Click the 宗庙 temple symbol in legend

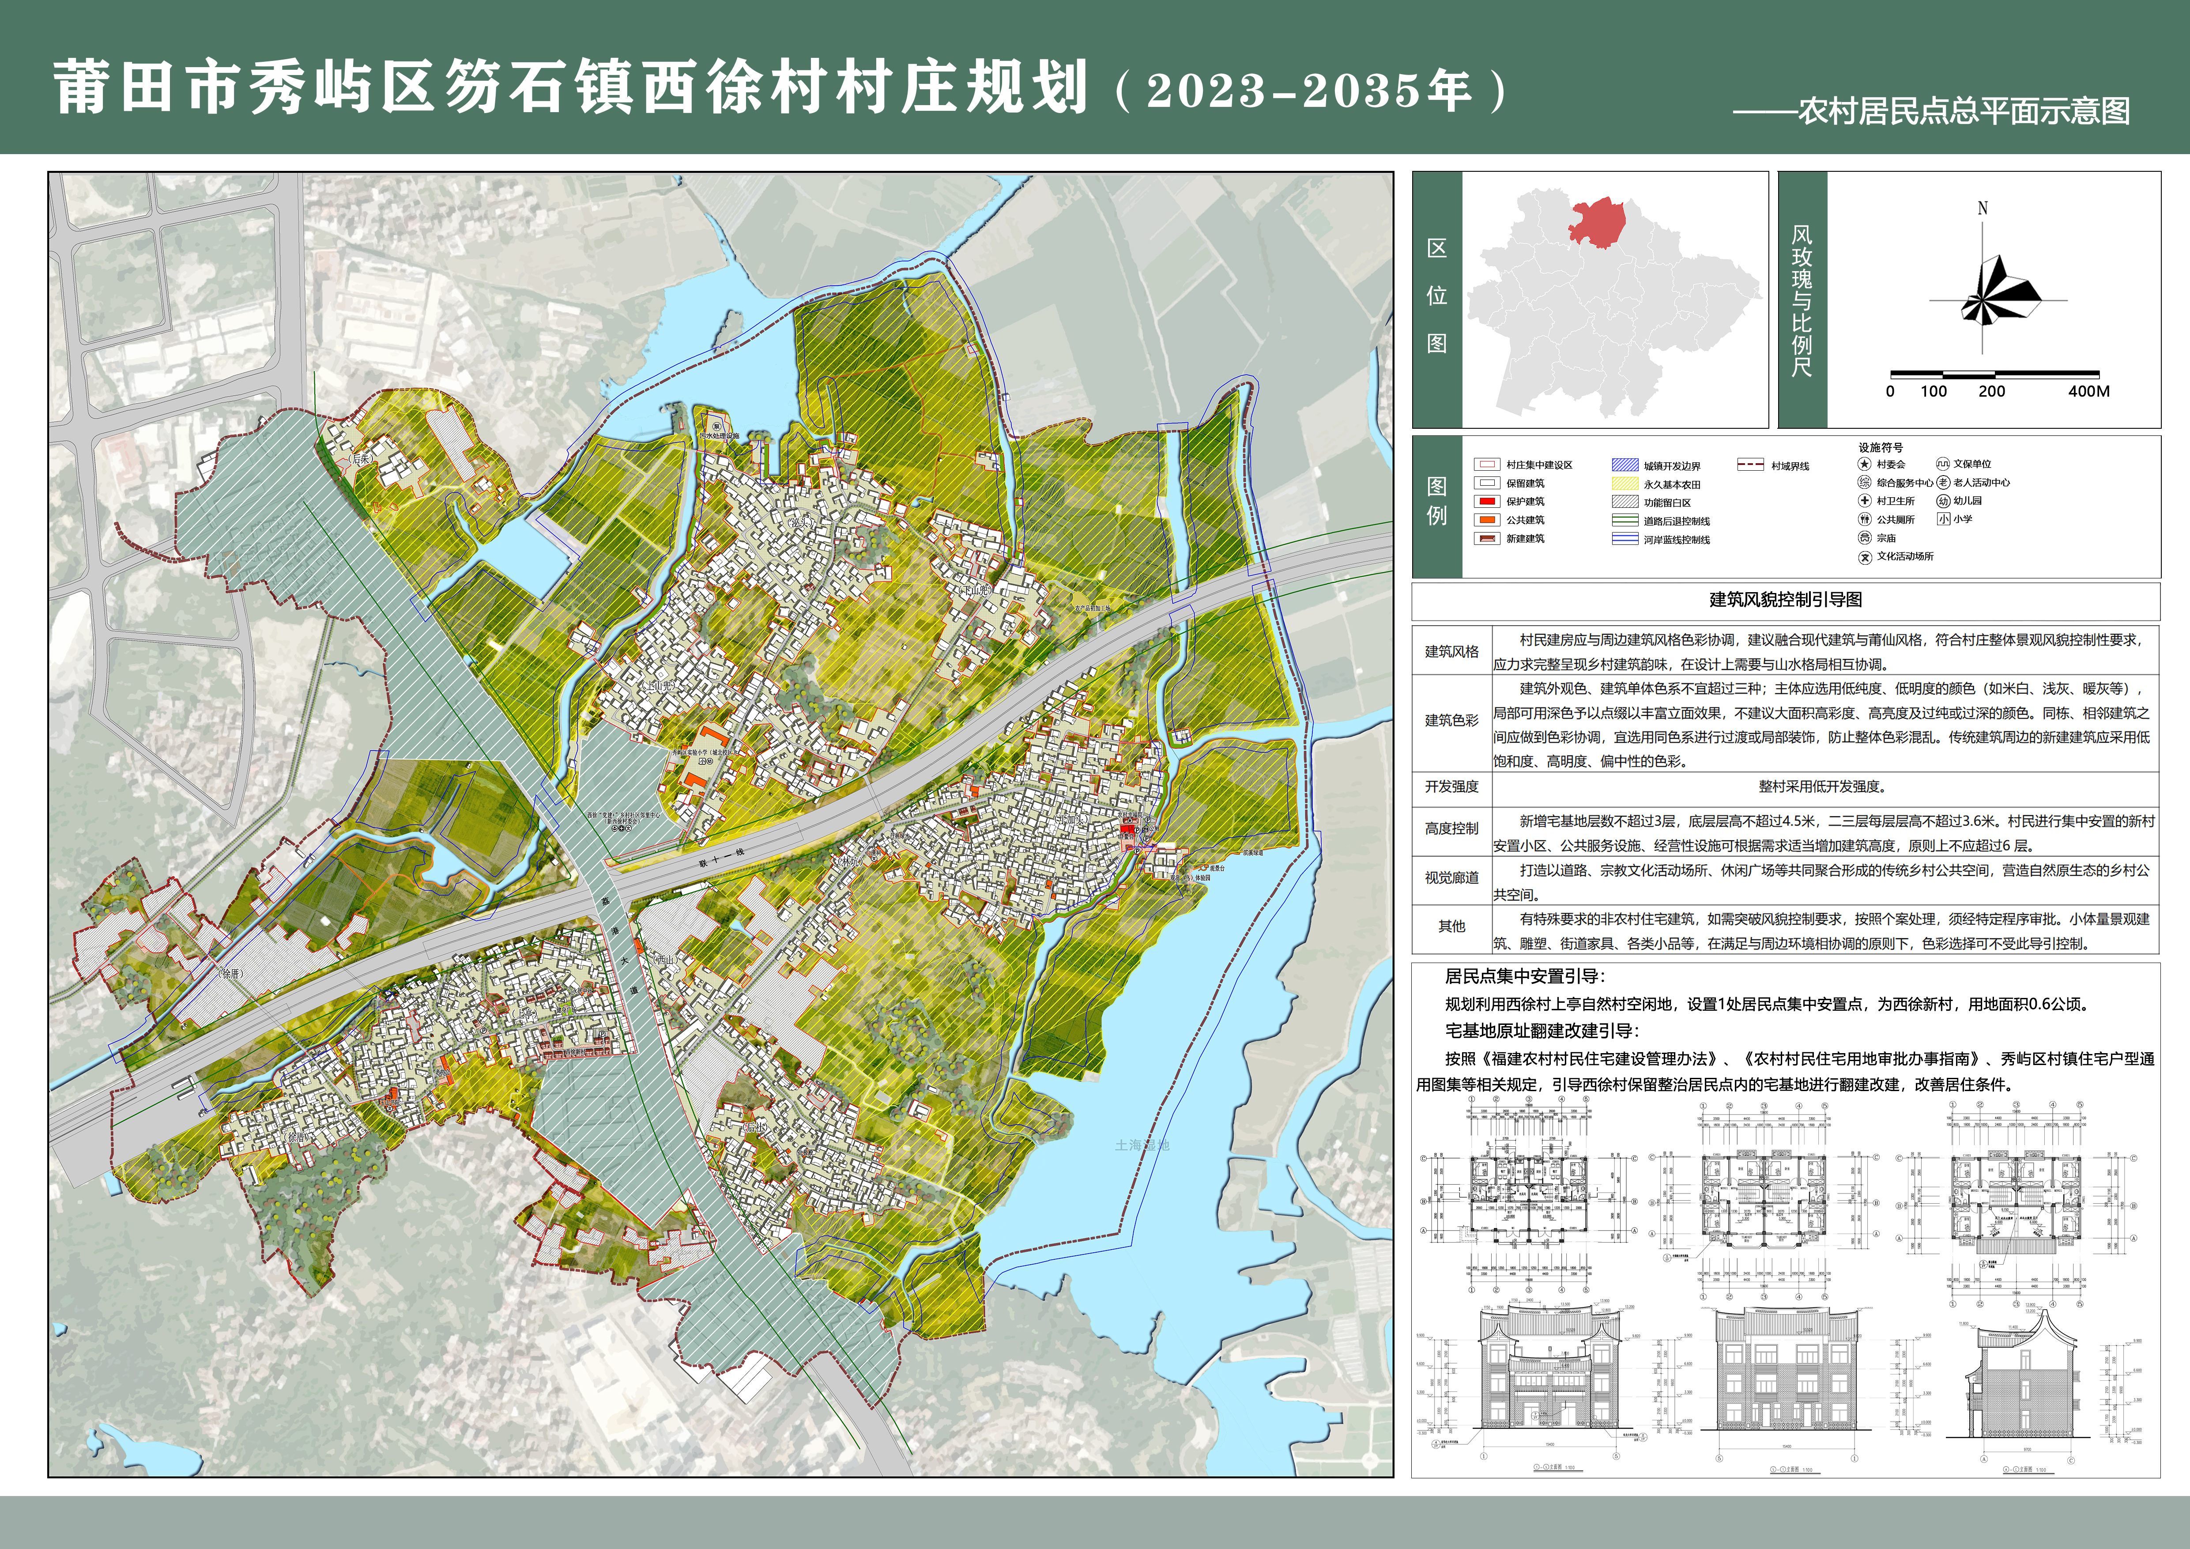coord(1865,538)
